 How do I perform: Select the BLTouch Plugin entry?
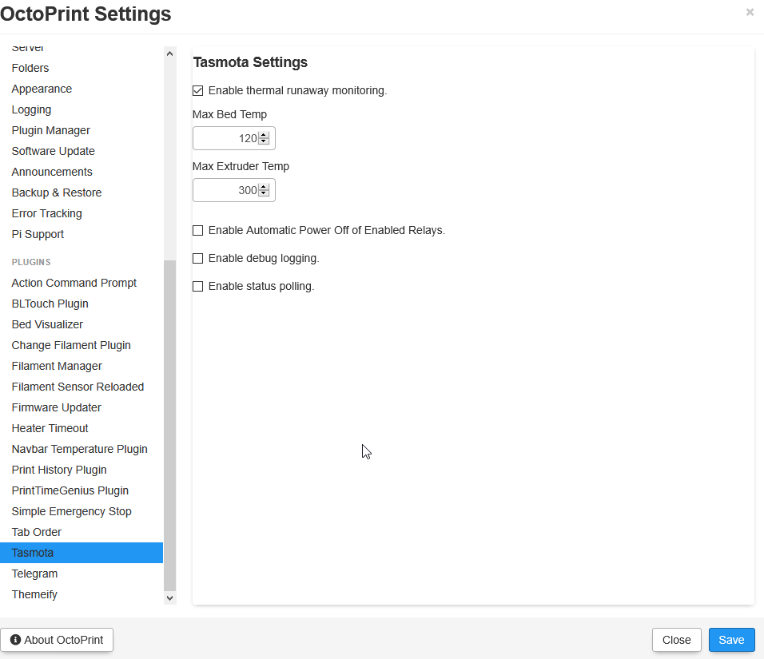50,304
